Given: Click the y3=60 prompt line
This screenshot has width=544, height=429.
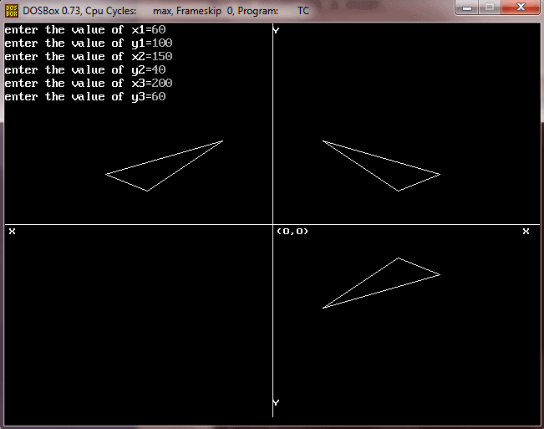Looking at the screenshot, I should point(85,97).
